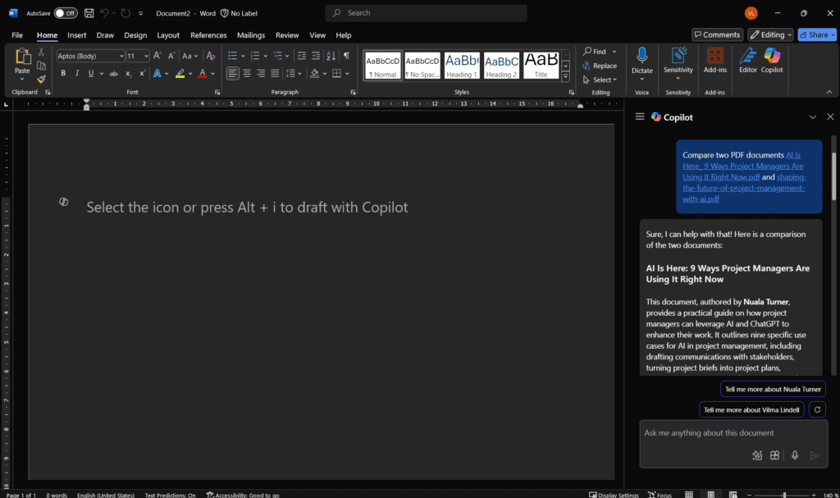Open the Editor ribbon tool

click(748, 60)
